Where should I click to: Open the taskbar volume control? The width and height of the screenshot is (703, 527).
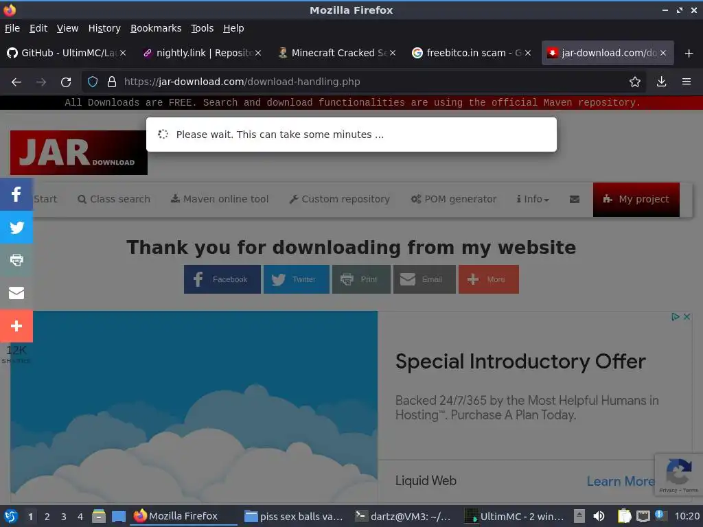[x=599, y=516]
